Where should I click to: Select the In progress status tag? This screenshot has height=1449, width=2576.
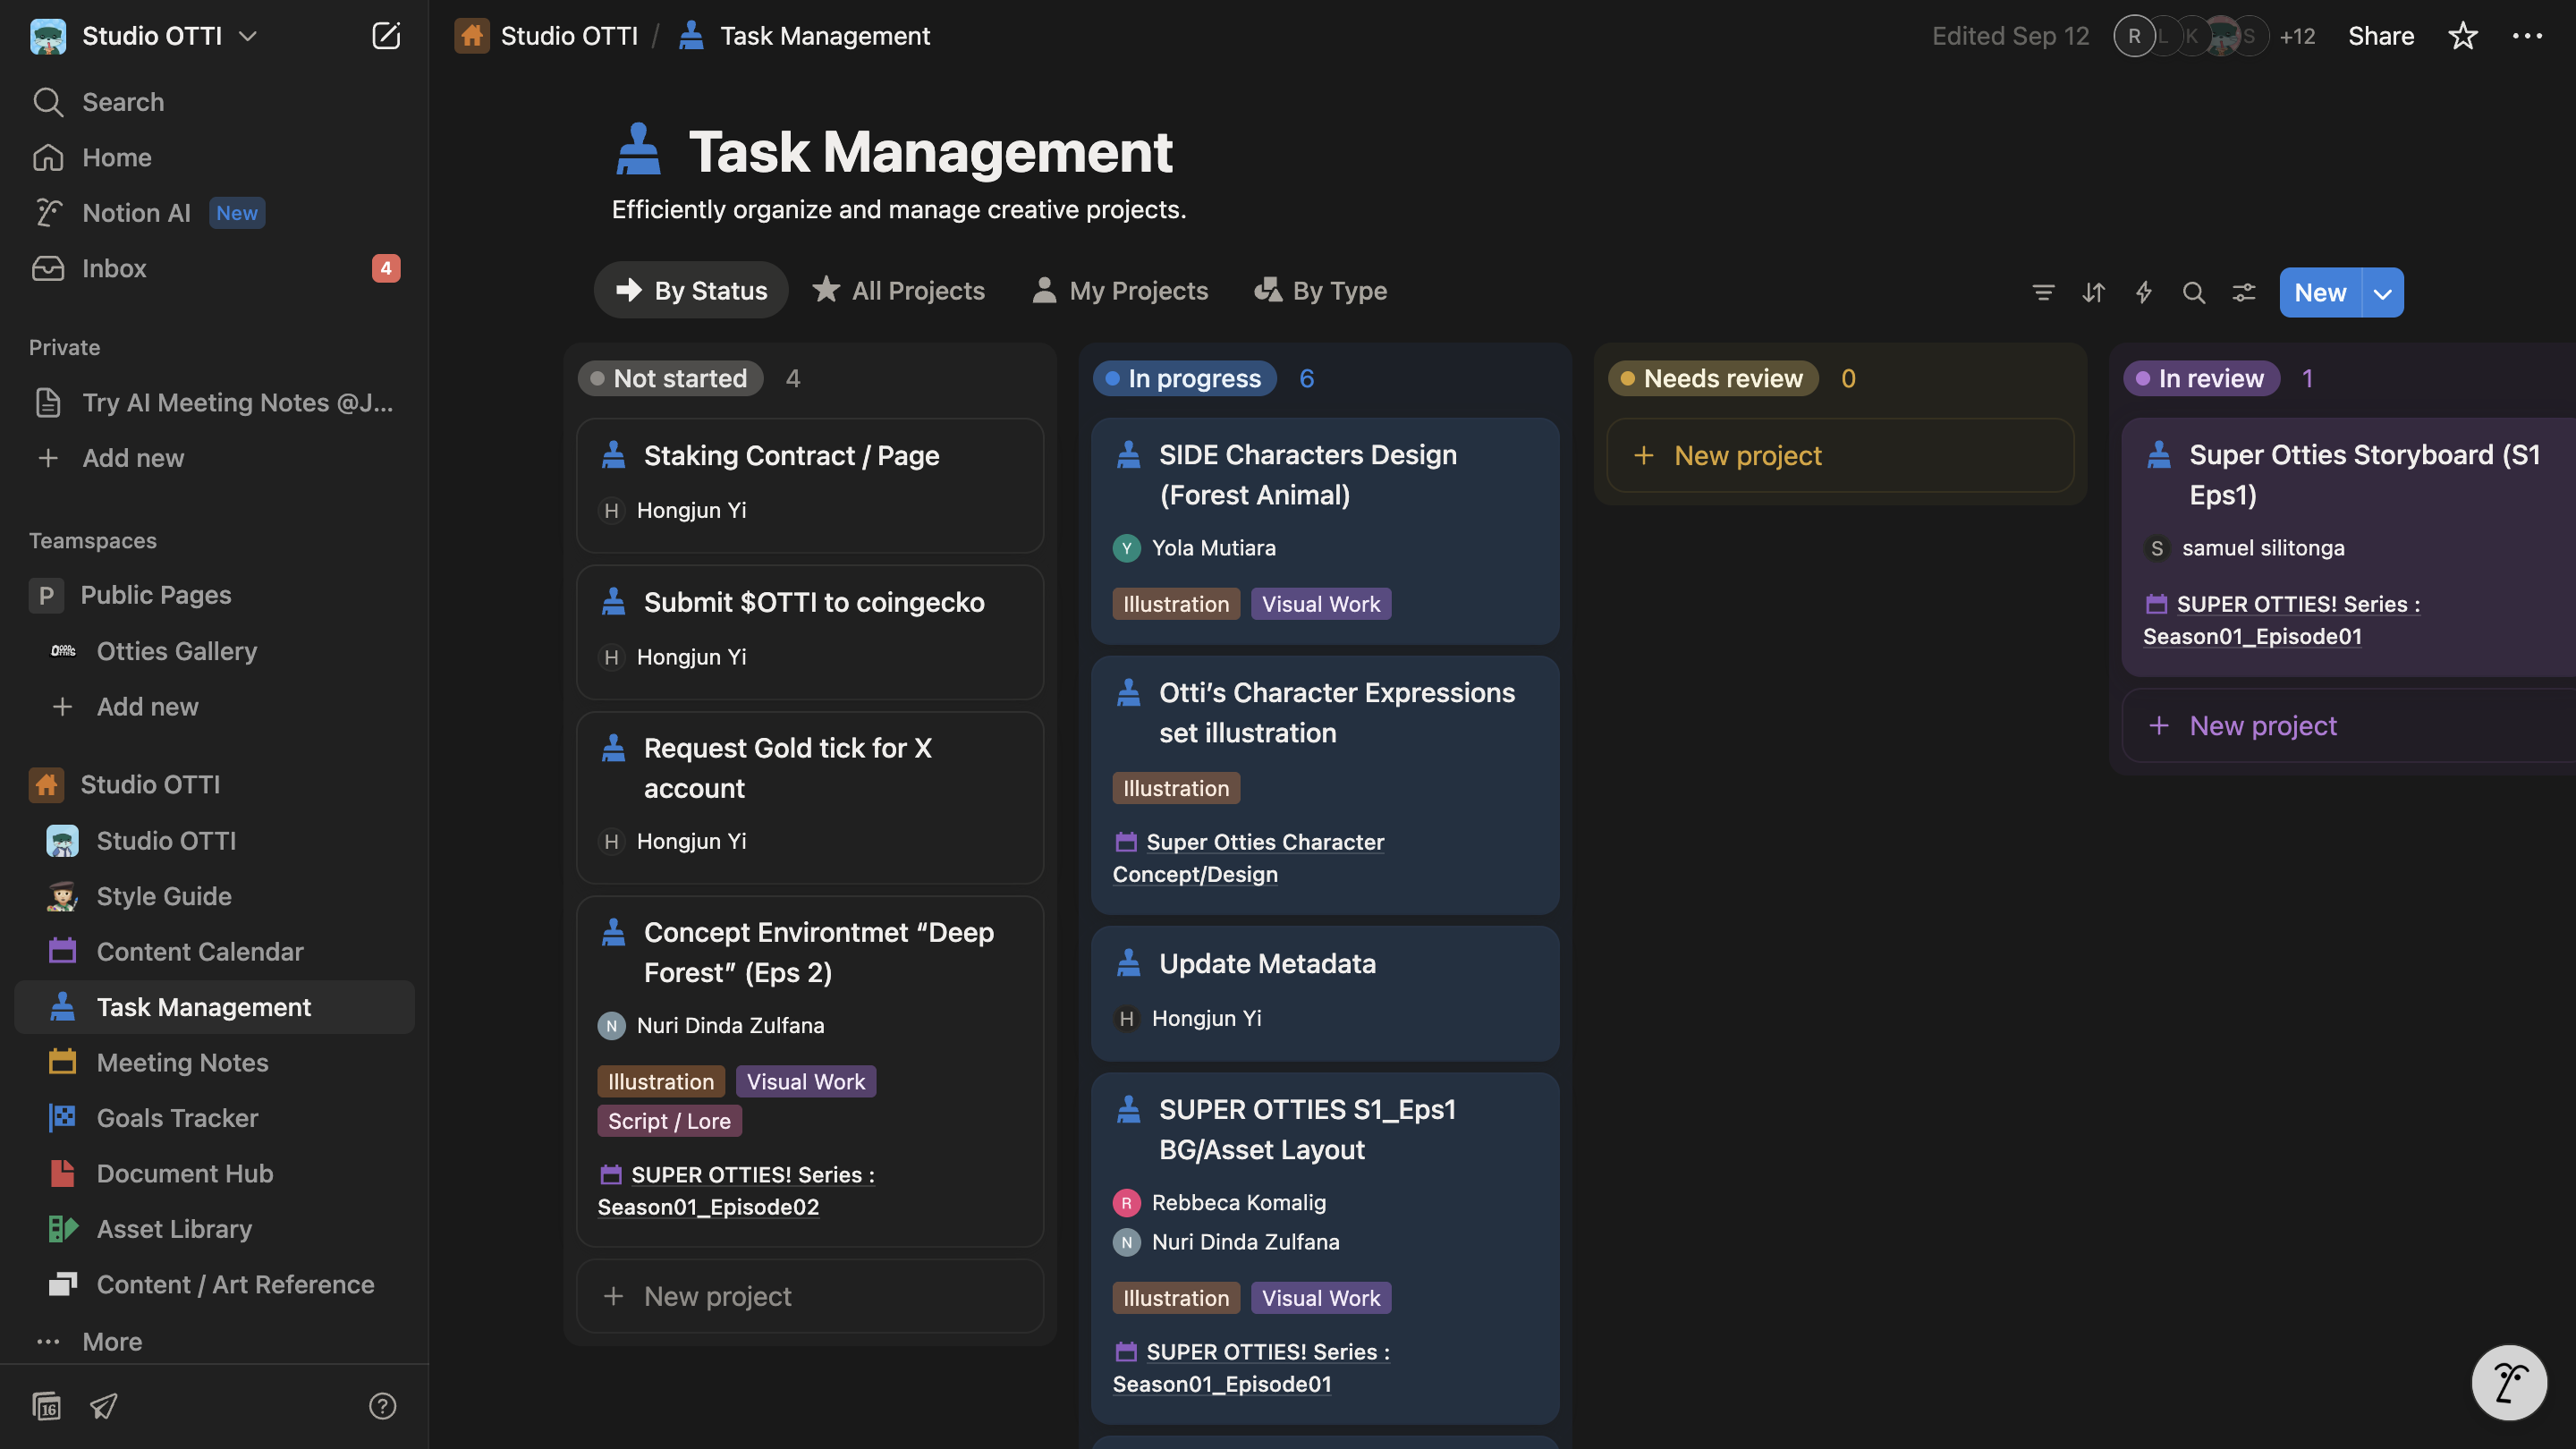point(1184,378)
